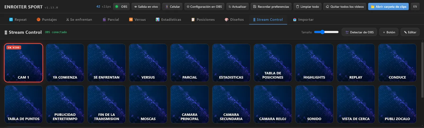424x128 pixels.
Task: Select the Versus tab
Action: (x=137, y=20)
